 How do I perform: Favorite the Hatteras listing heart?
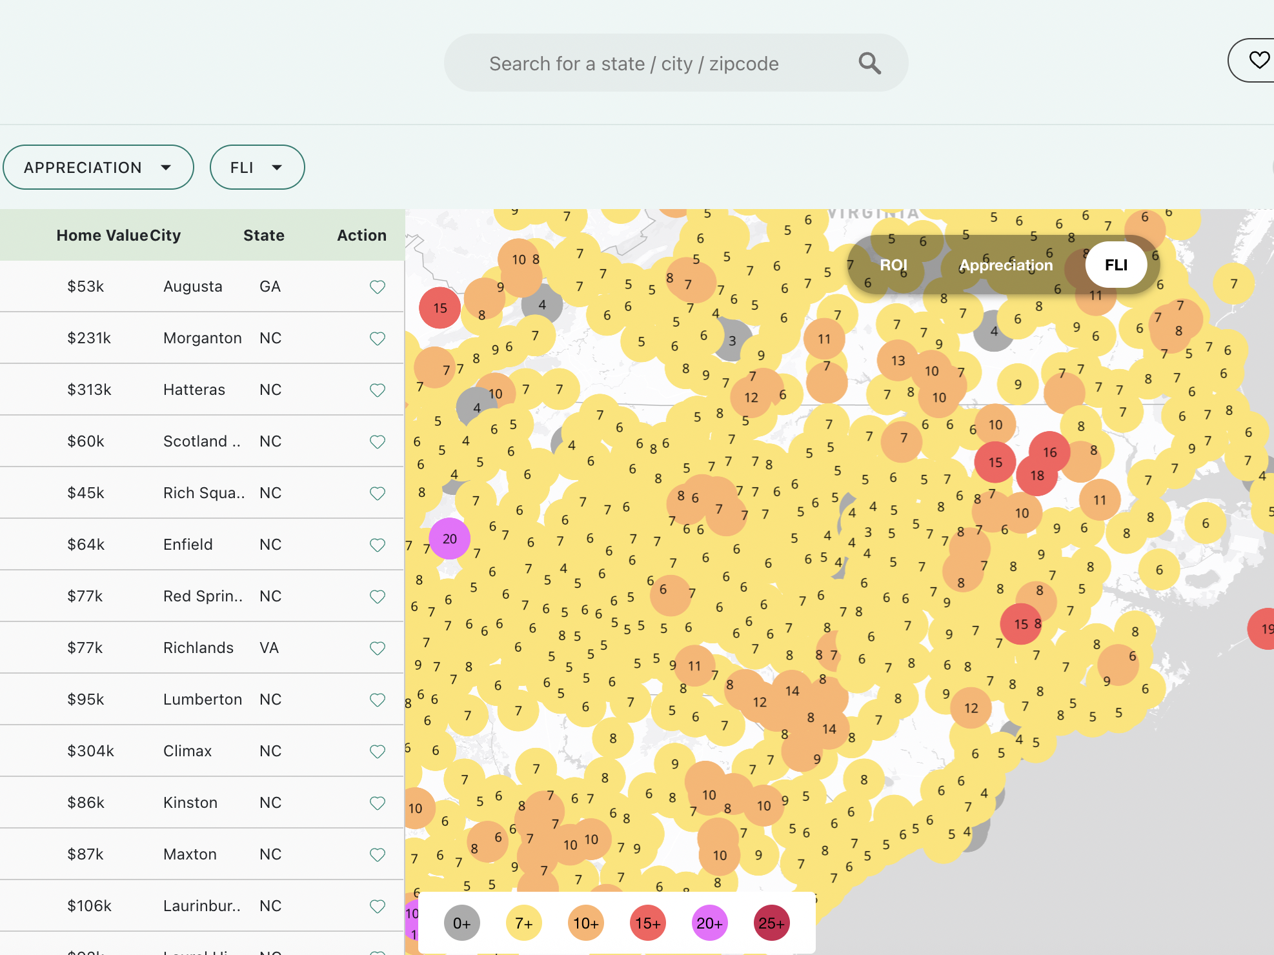coord(378,390)
